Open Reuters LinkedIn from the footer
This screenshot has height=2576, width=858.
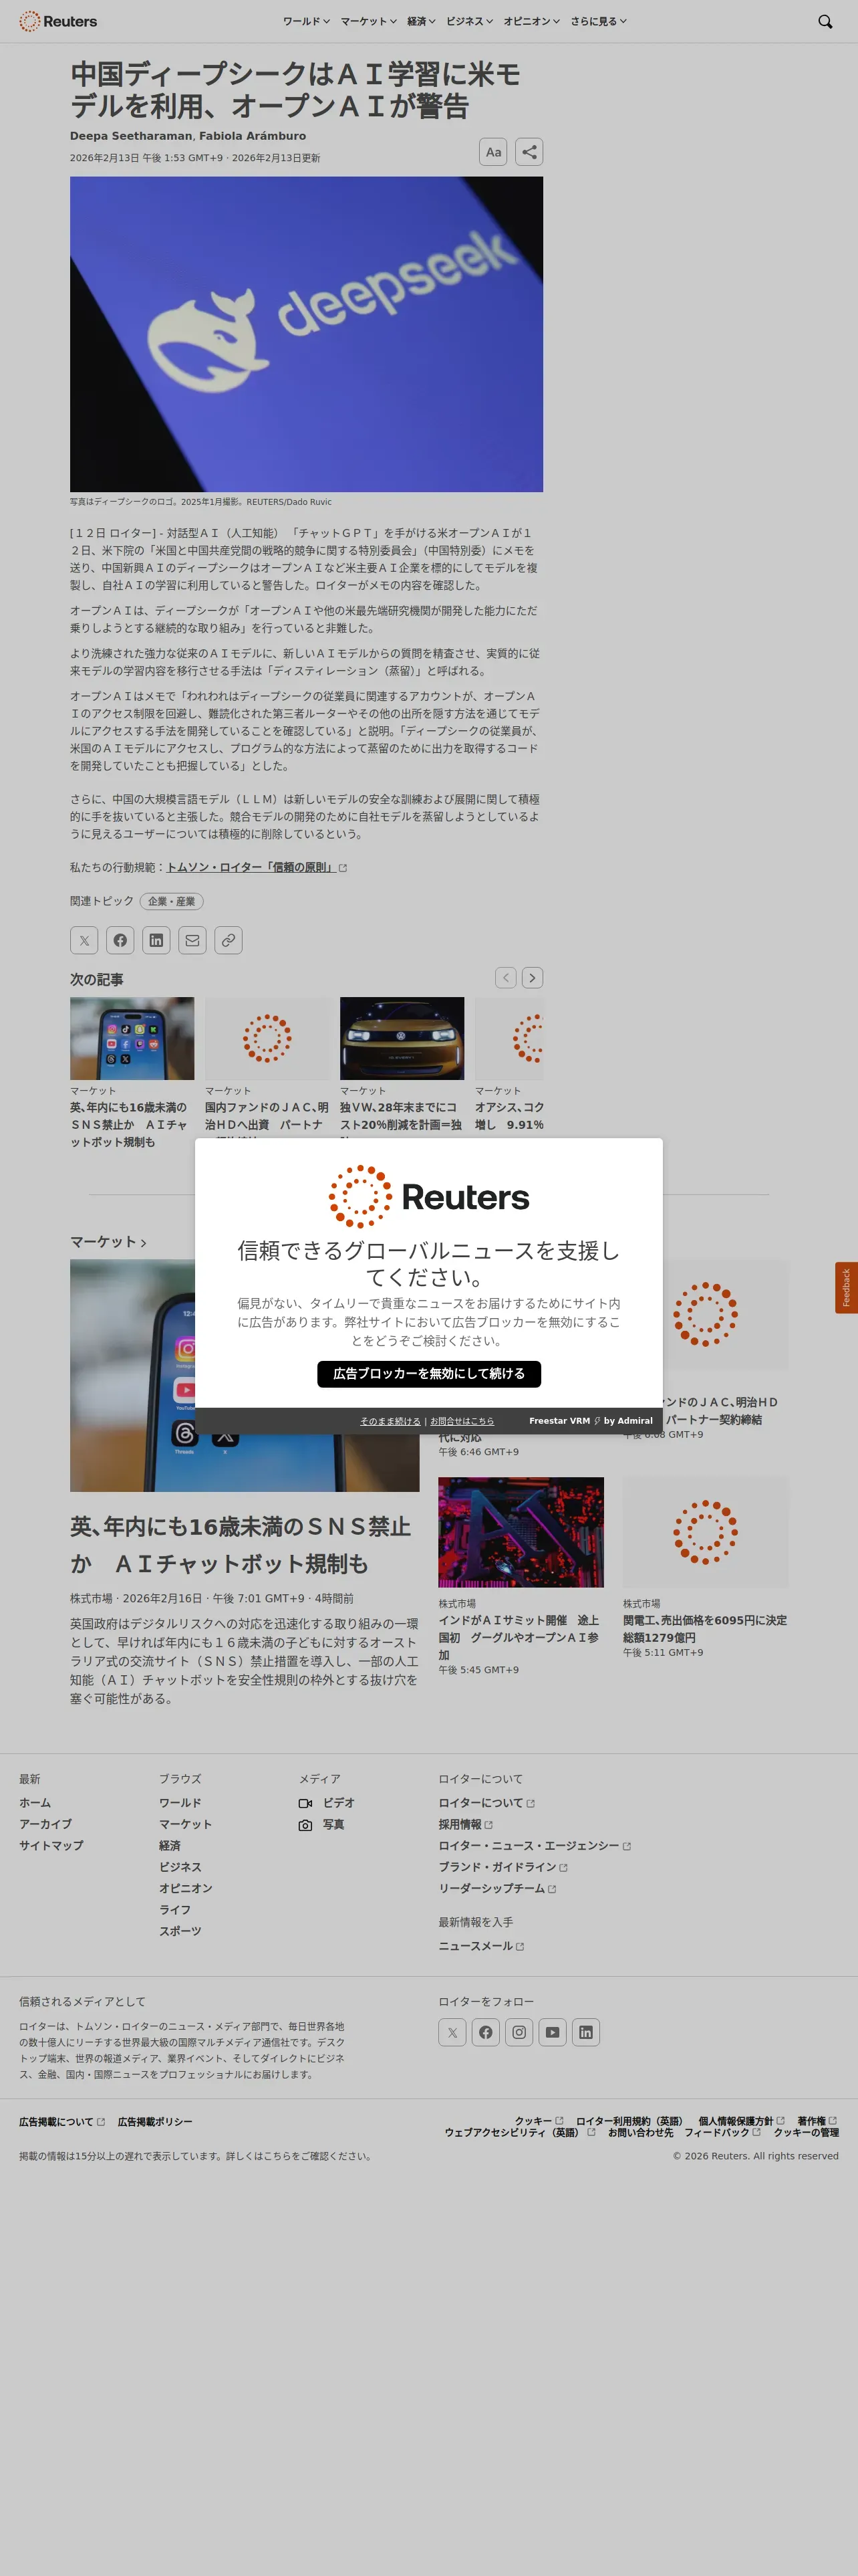pyautogui.click(x=586, y=2032)
